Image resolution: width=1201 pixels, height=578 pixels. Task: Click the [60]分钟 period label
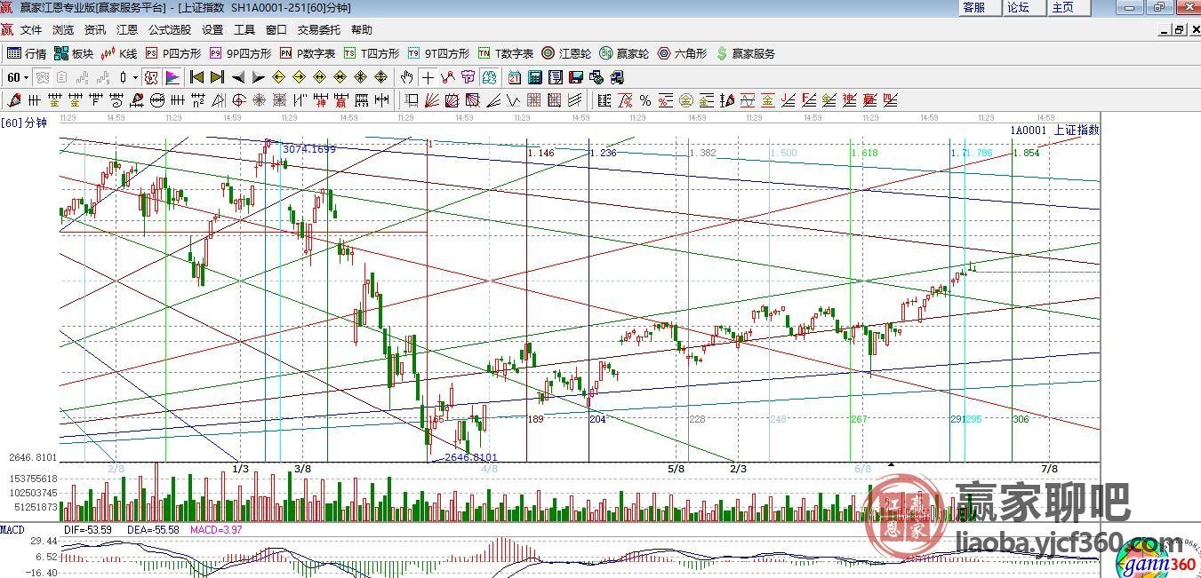click(24, 123)
